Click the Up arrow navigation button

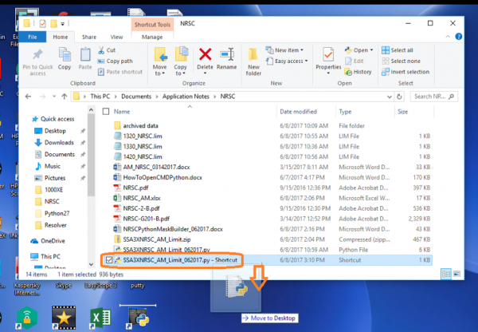click(x=61, y=96)
